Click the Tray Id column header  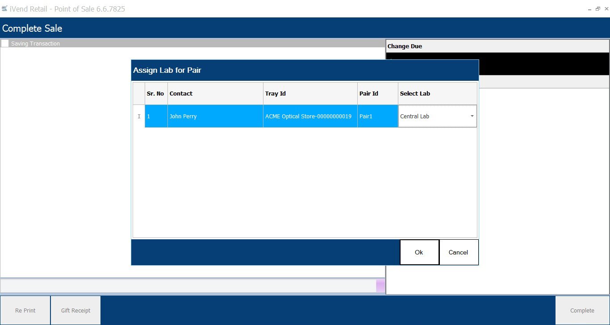click(310, 94)
